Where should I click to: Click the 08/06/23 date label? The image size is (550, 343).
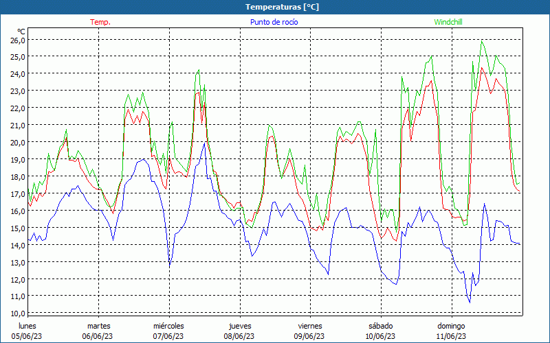pos(239,336)
